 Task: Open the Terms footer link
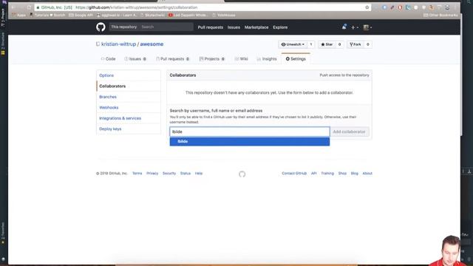coord(137,174)
